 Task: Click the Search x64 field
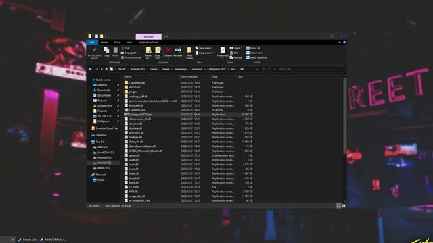[307, 69]
